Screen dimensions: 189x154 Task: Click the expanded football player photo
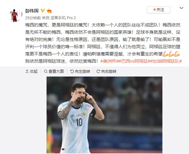point(104,115)
